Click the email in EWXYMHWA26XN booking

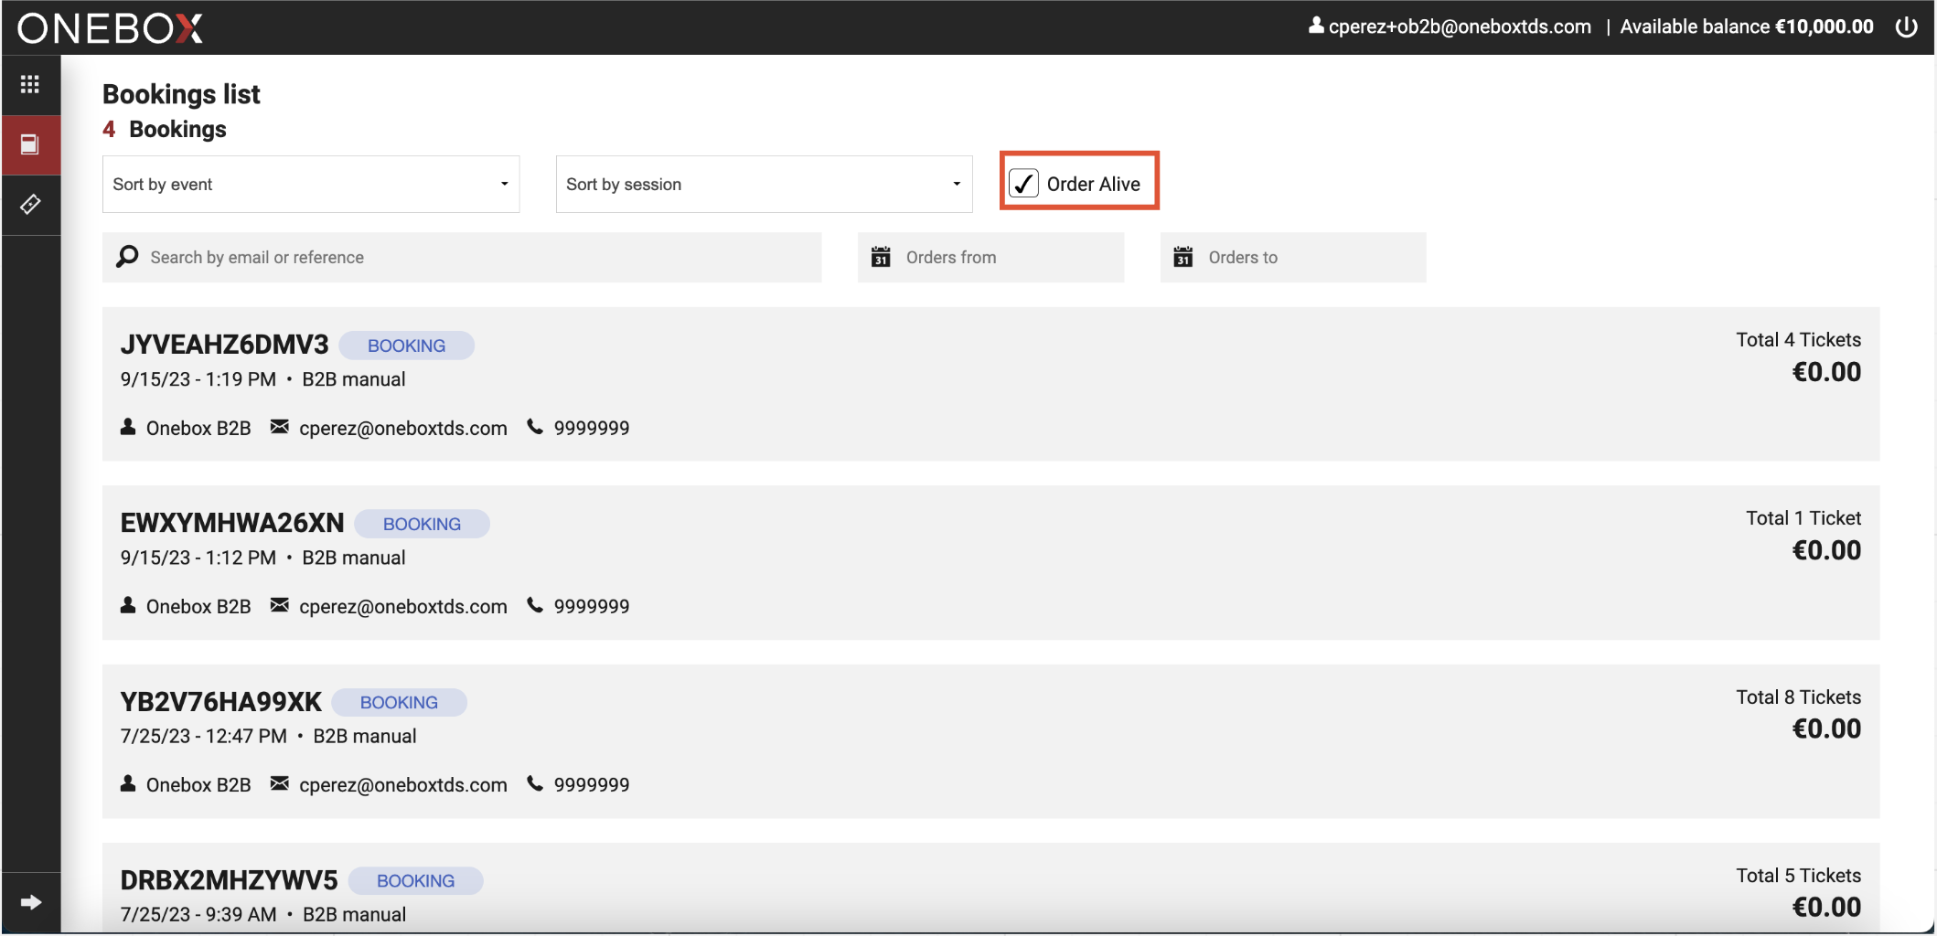point(403,606)
